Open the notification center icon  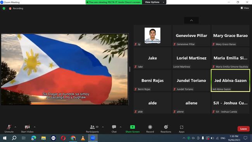click(x=245, y=138)
